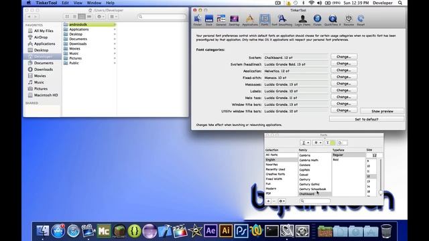Open Spotlight search in menu bar
The width and height of the screenshot is (429, 241).
[400, 3]
